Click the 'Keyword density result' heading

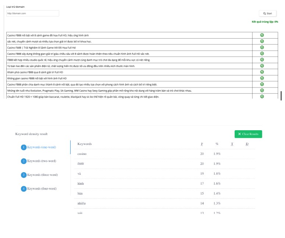point(32,134)
